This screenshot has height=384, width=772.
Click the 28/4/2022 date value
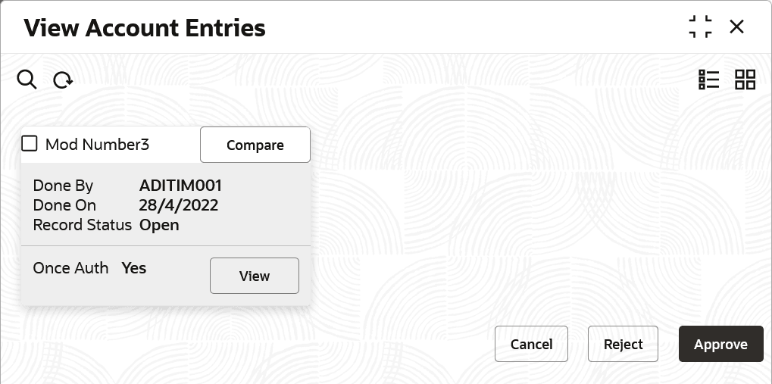(179, 205)
